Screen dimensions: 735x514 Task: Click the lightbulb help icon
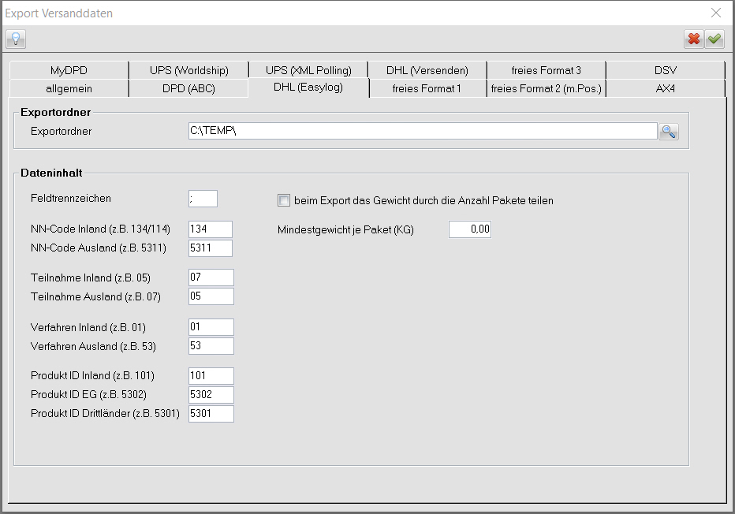point(16,39)
